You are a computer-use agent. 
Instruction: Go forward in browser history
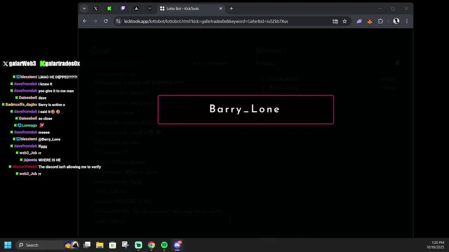coord(95,21)
